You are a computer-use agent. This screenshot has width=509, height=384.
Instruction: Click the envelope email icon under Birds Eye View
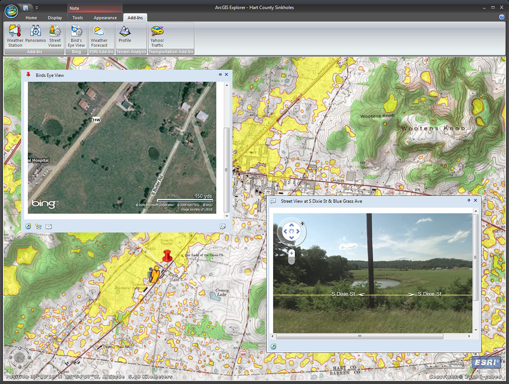click(49, 227)
